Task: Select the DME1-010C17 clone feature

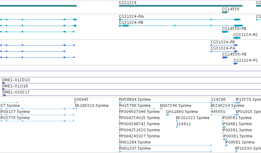Action: coord(132,95)
